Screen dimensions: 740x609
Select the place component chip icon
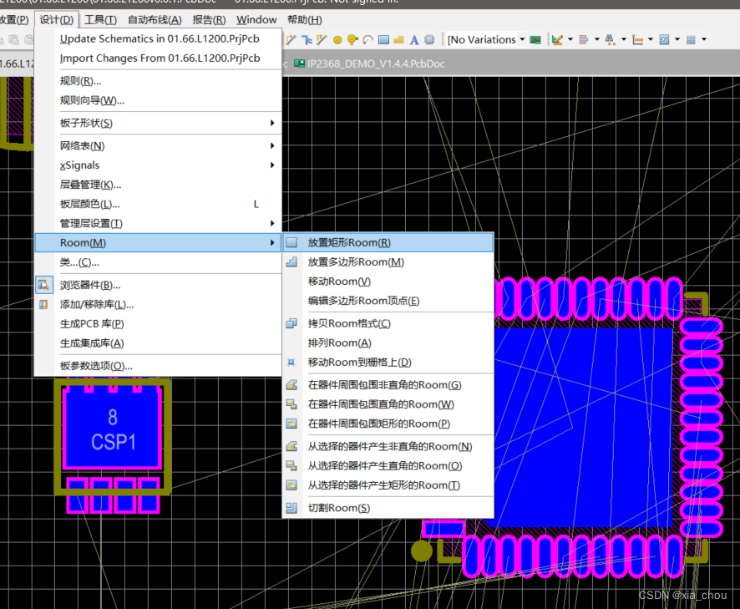click(429, 39)
